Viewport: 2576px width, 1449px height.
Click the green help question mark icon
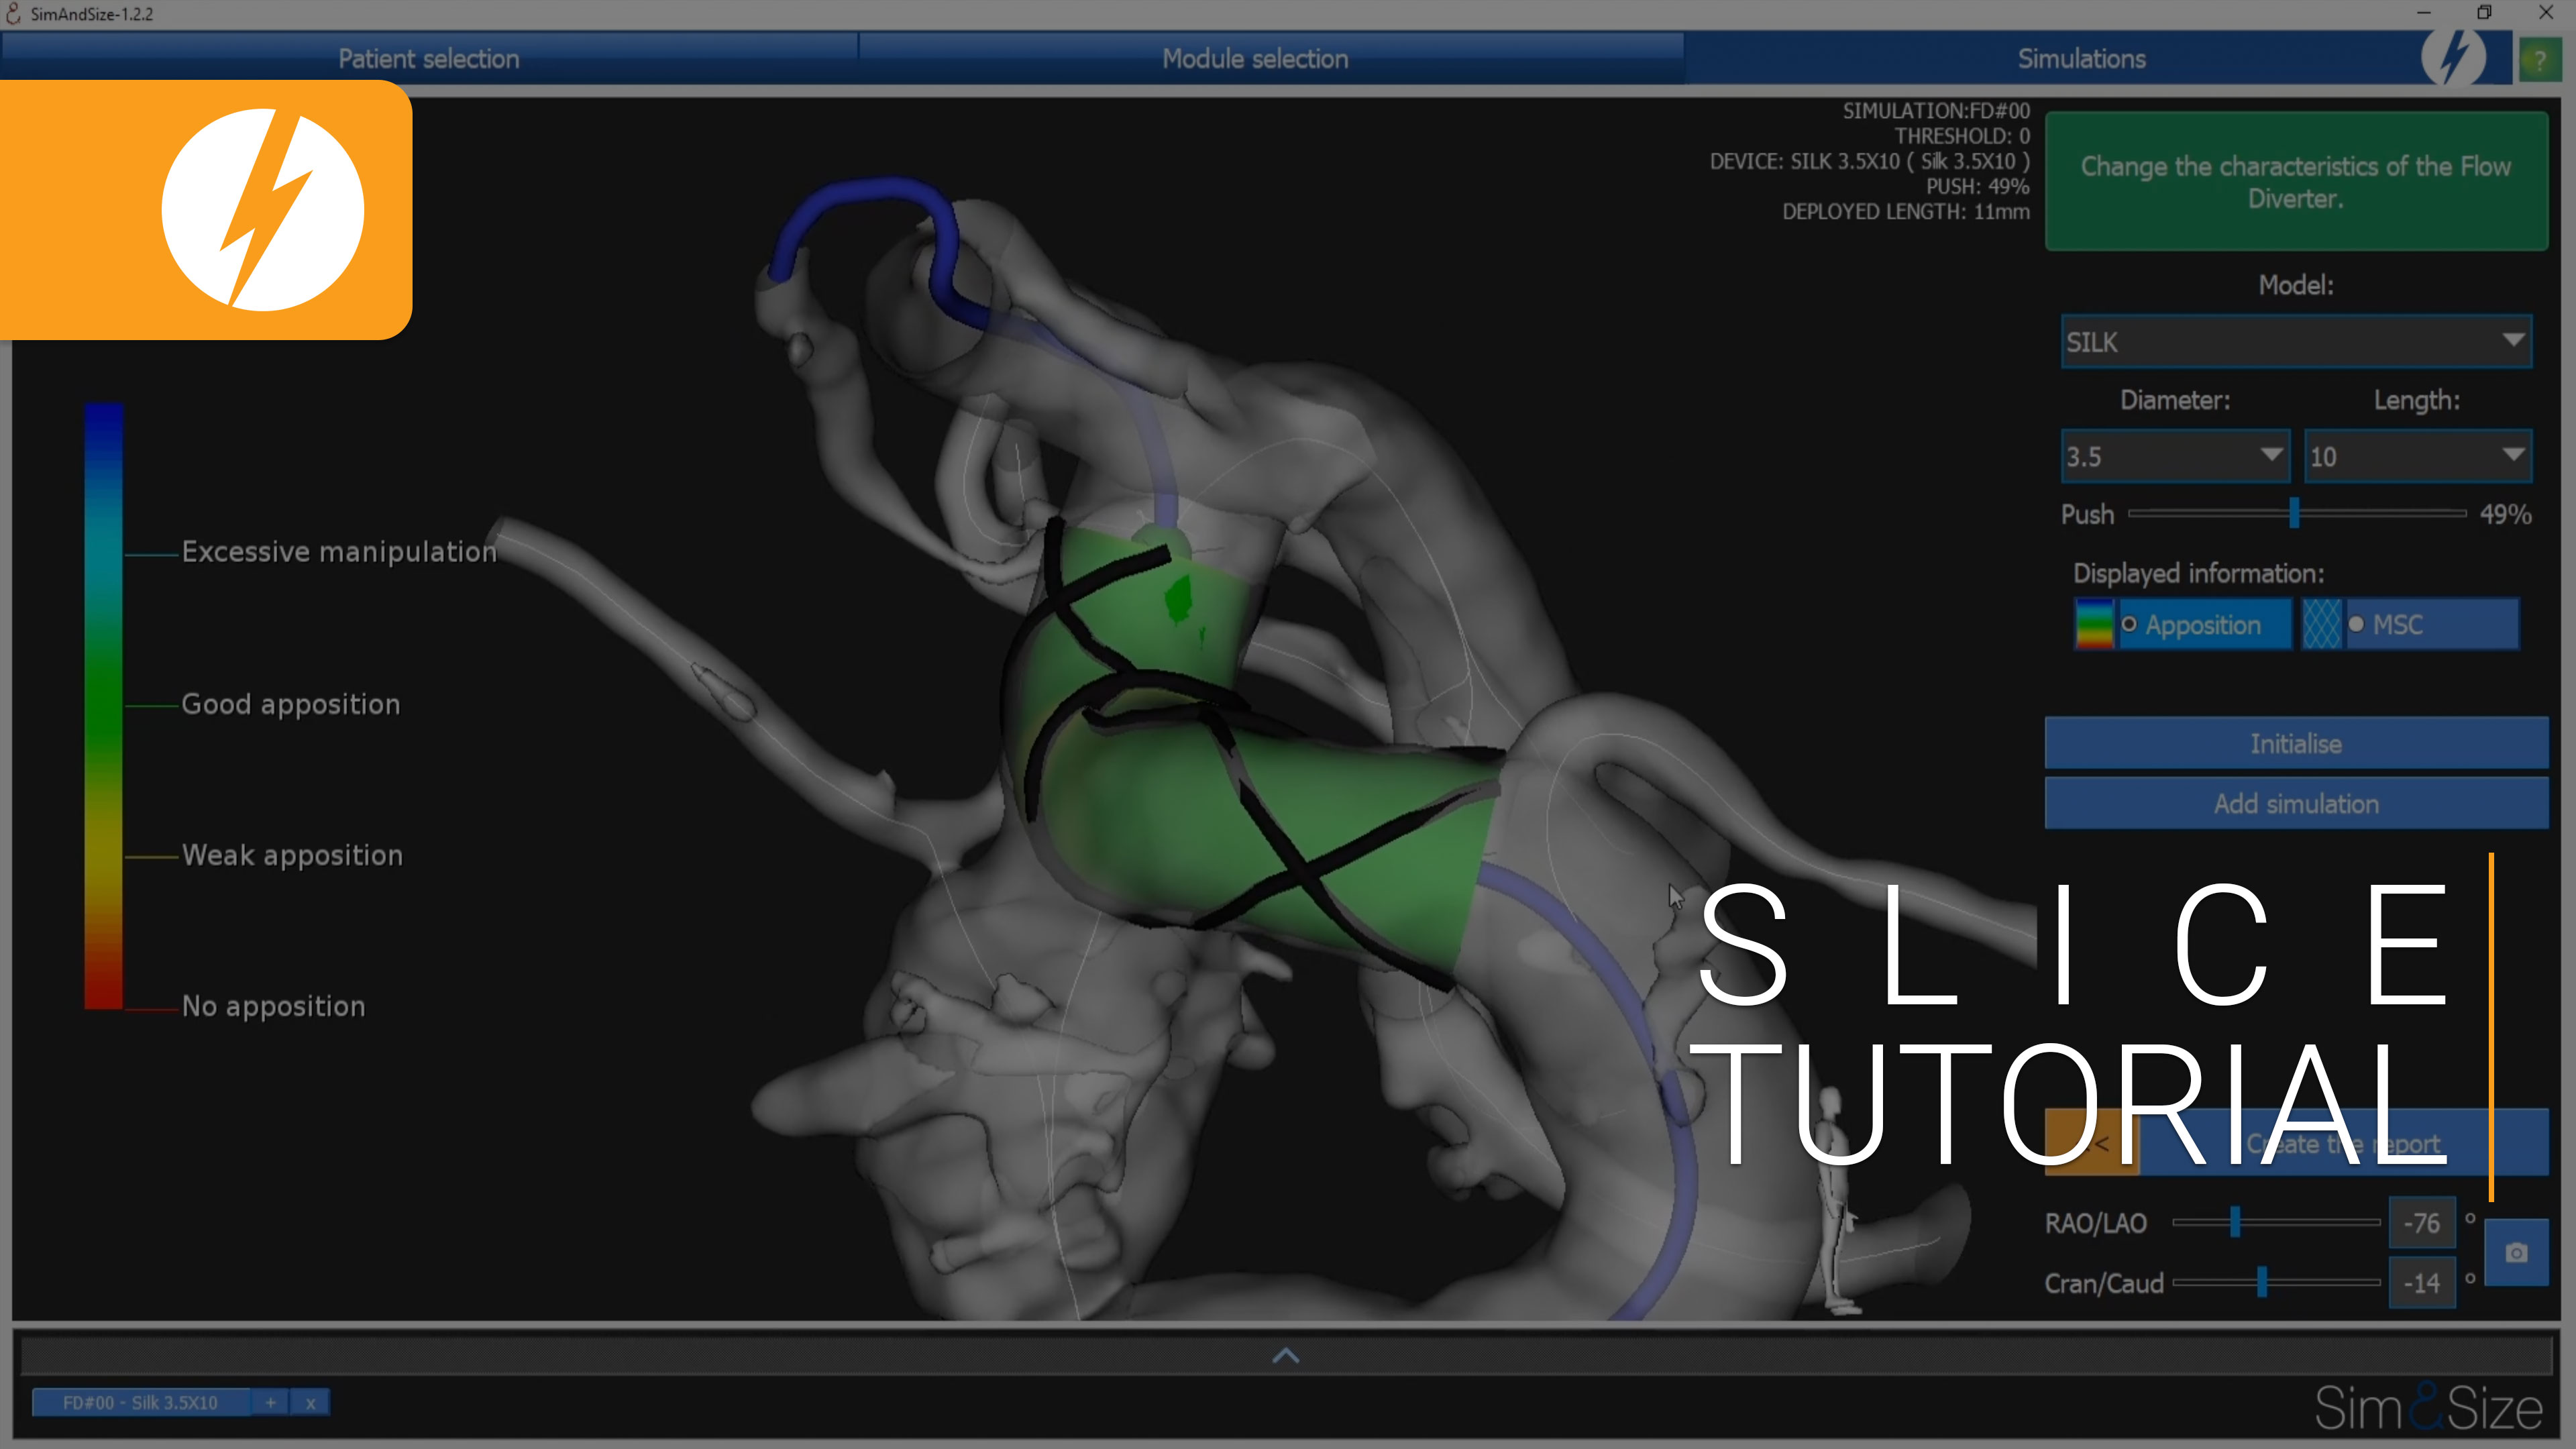(x=2539, y=60)
